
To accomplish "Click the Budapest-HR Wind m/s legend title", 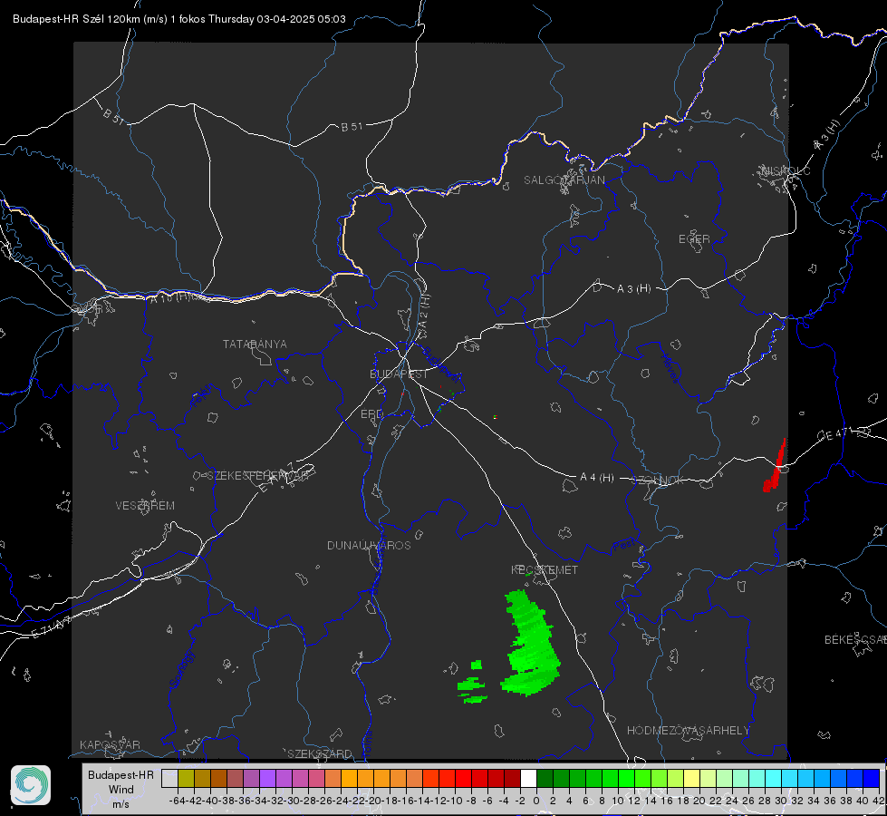I will [121, 790].
